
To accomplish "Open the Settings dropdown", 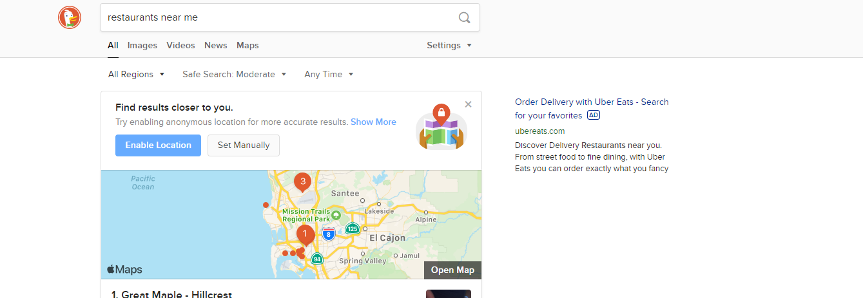I will tap(449, 45).
